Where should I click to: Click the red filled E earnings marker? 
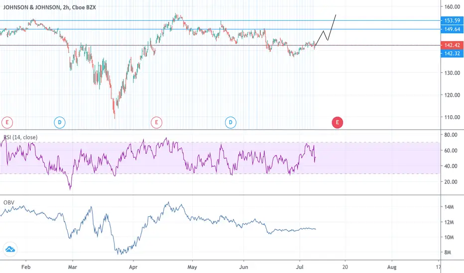click(x=338, y=123)
